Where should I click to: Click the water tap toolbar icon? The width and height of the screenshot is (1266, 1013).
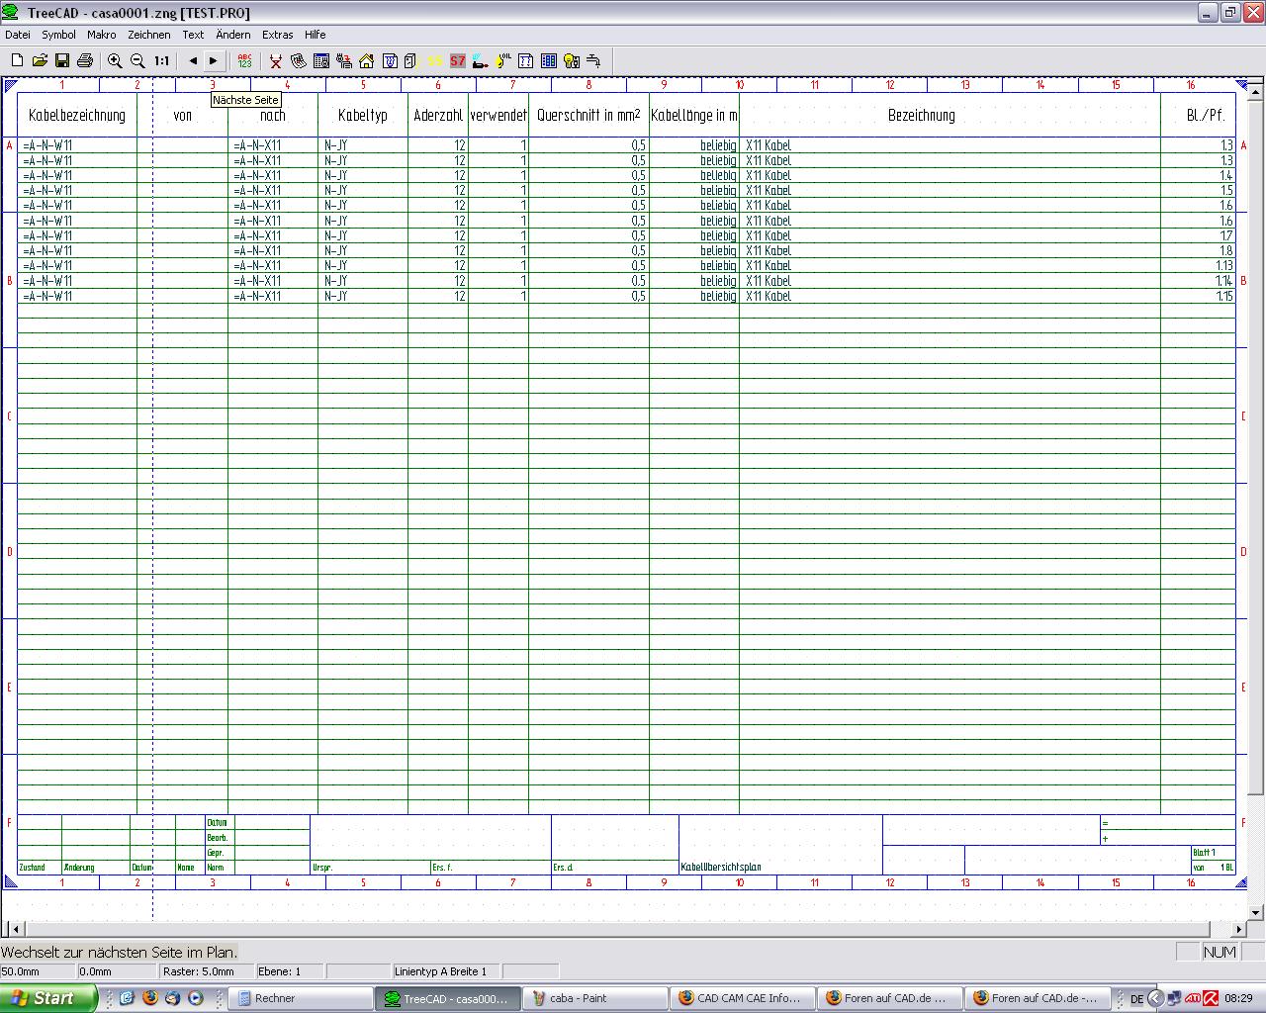tap(593, 60)
